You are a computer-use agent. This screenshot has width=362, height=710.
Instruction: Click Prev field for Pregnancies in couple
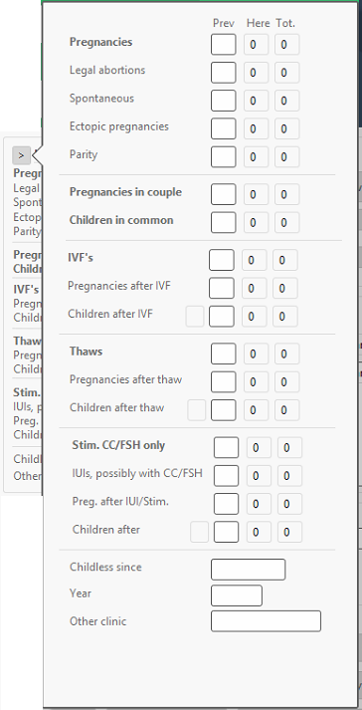point(223,194)
